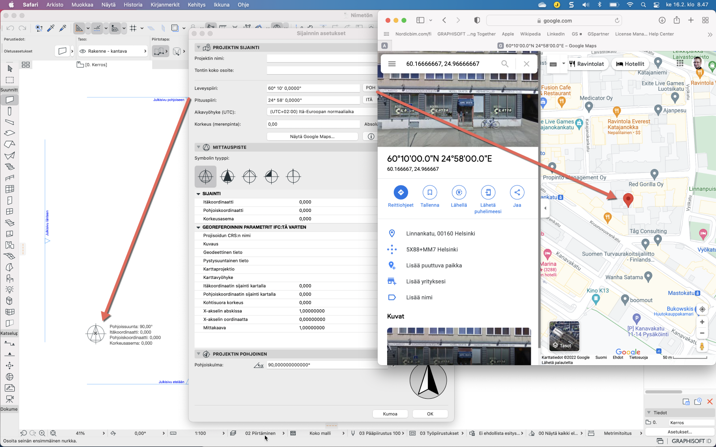716x447 pixels.
Task: Collapse the SIJAINTI group
Action: point(198,194)
